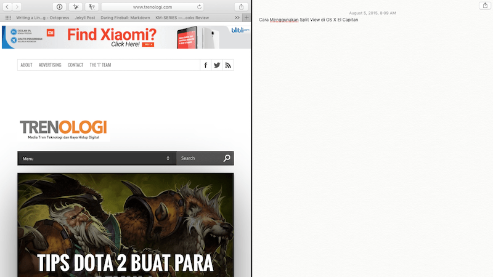Click the Find Xiaomi banner advertisement
Viewport: 493px width, 277px height.
point(126,37)
